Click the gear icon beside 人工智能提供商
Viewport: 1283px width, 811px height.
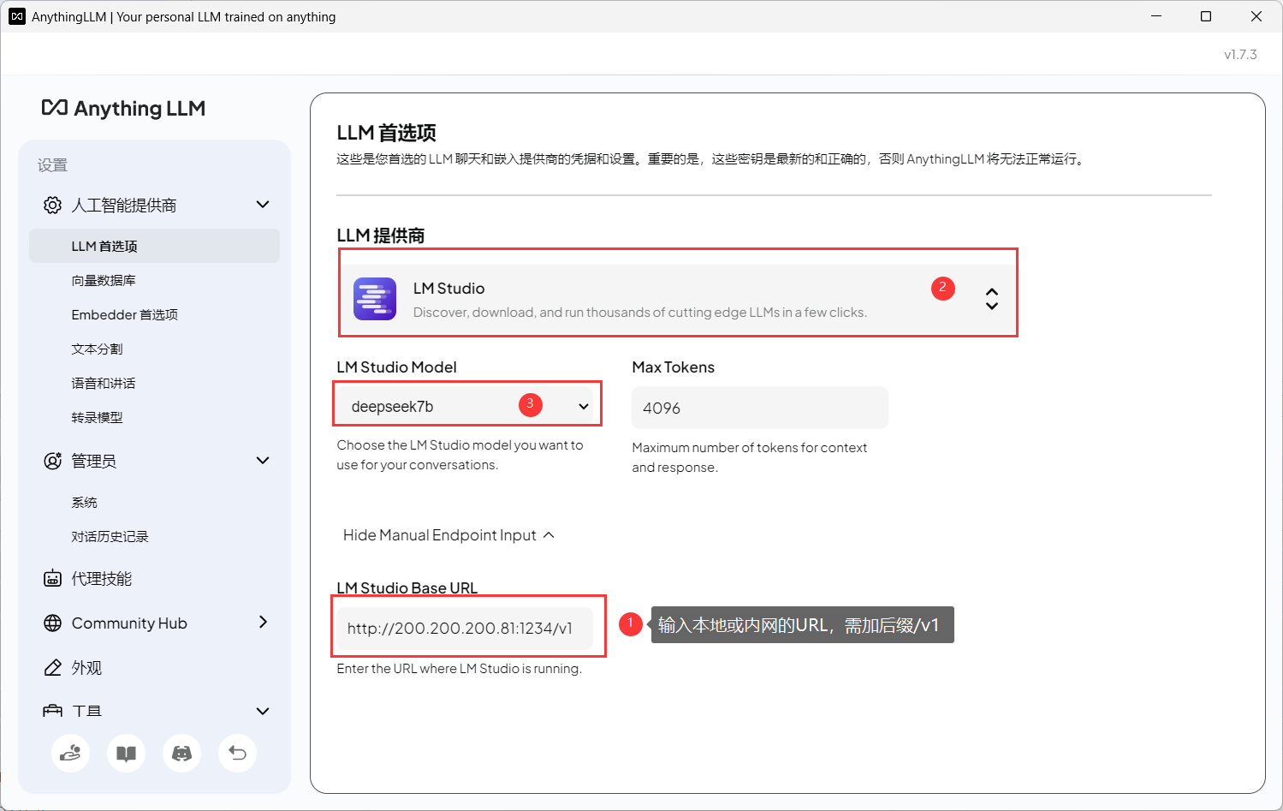pos(52,205)
